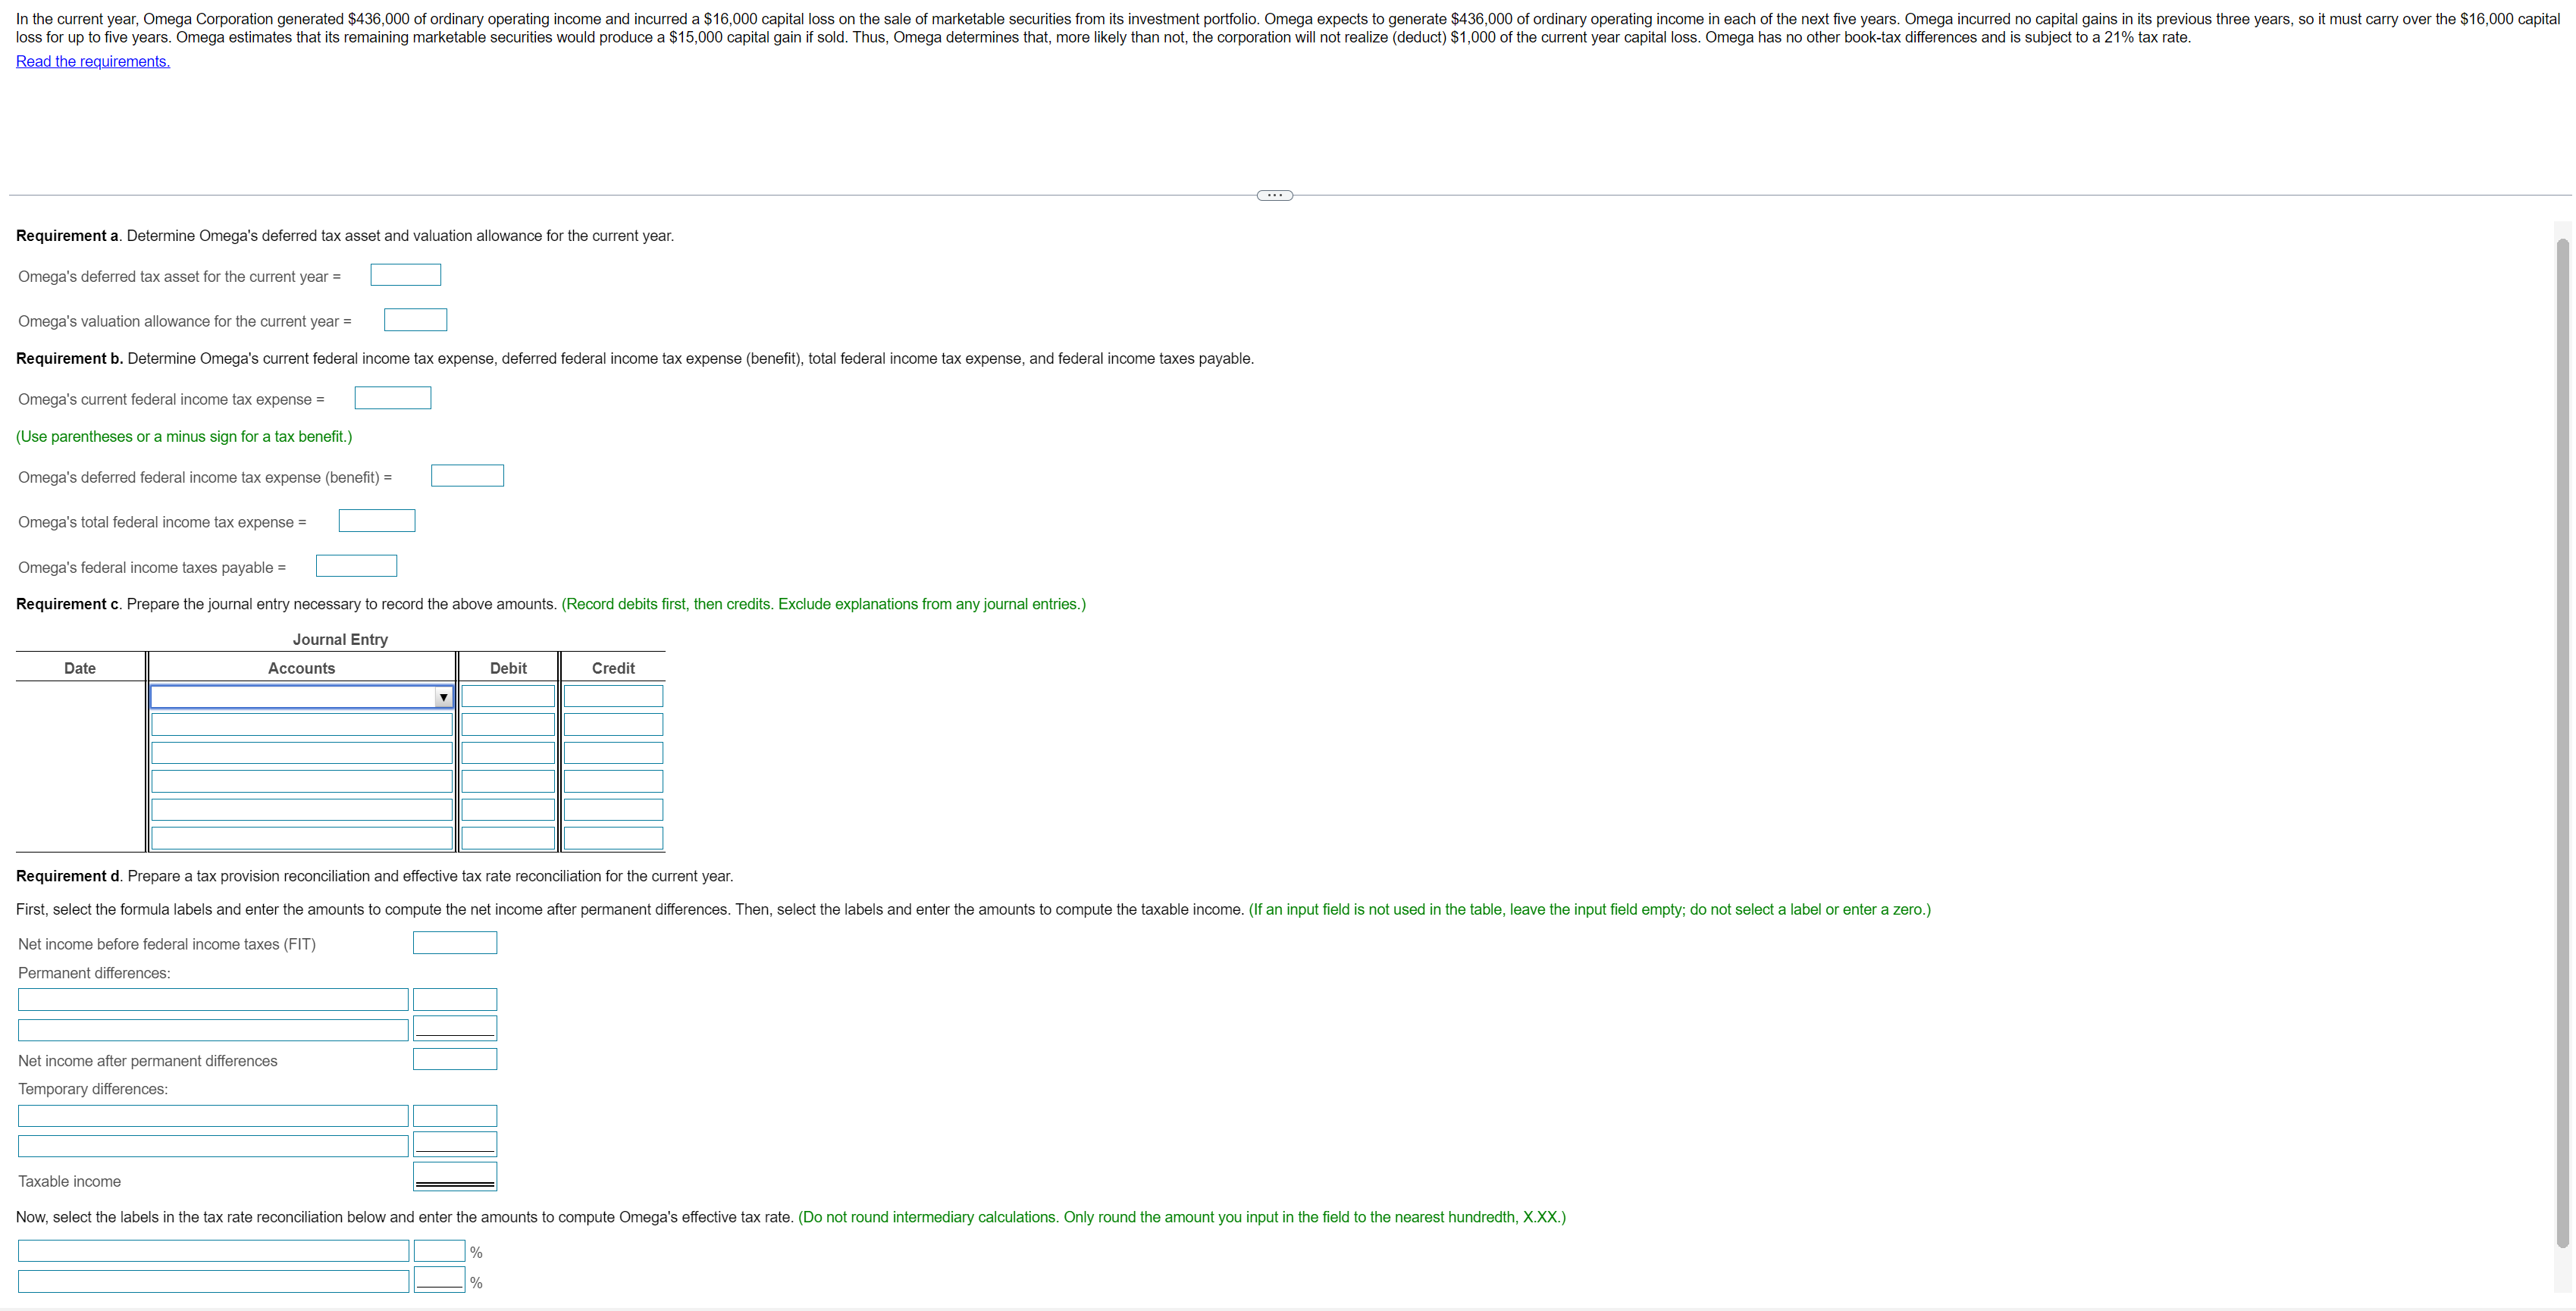Click the total federal income tax expense field
This screenshot has height=1311, width=2576.
pos(376,521)
